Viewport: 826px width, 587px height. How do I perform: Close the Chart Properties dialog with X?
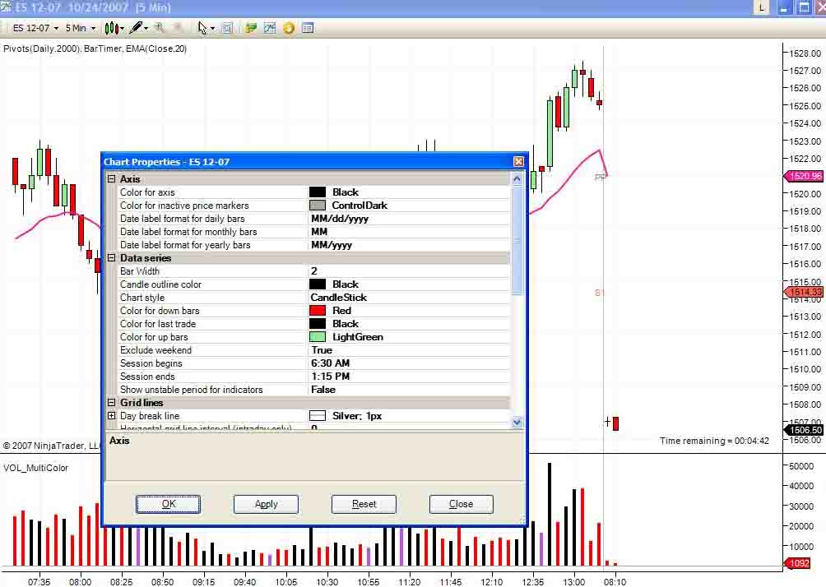(x=518, y=162)
